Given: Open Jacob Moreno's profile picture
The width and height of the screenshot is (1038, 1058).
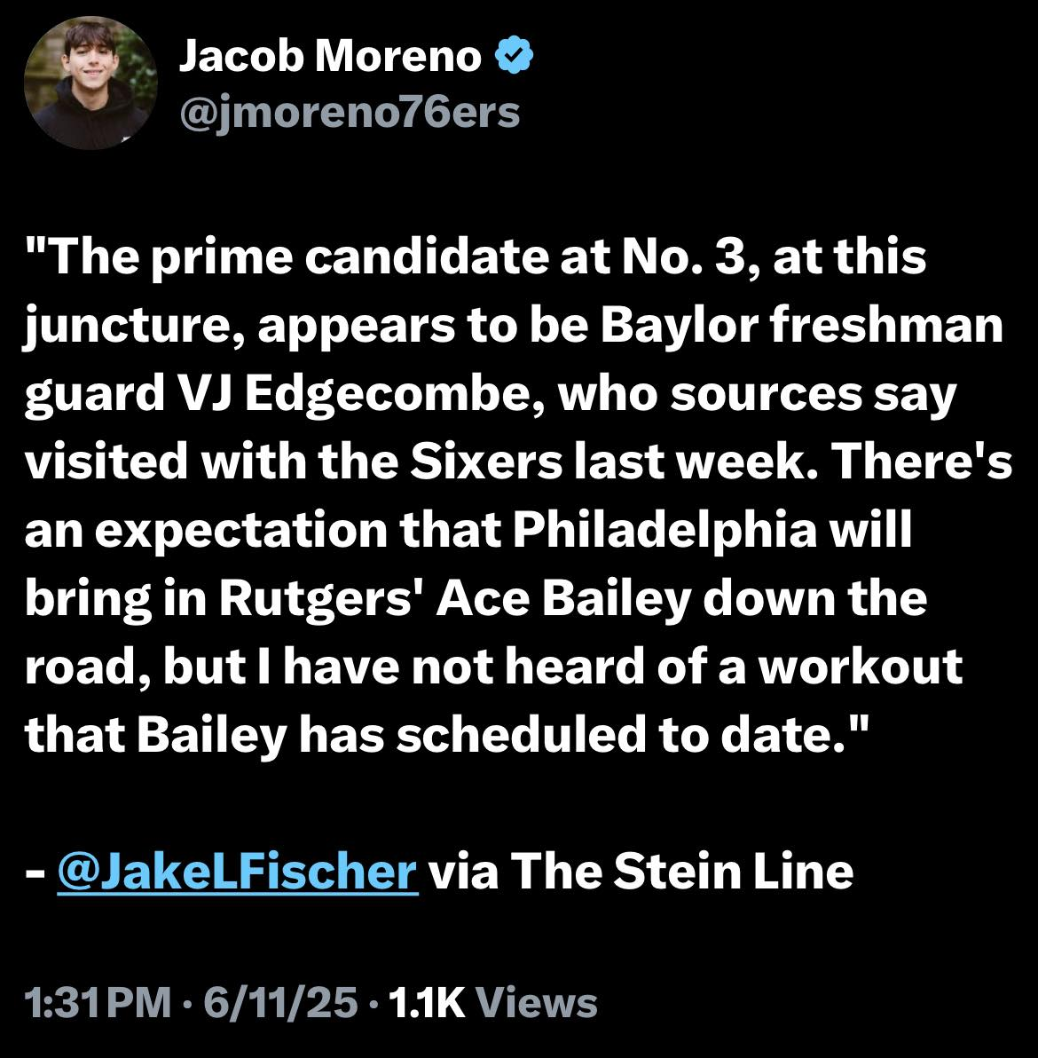Looking at the screenshot, I should [x=90, y=82].
